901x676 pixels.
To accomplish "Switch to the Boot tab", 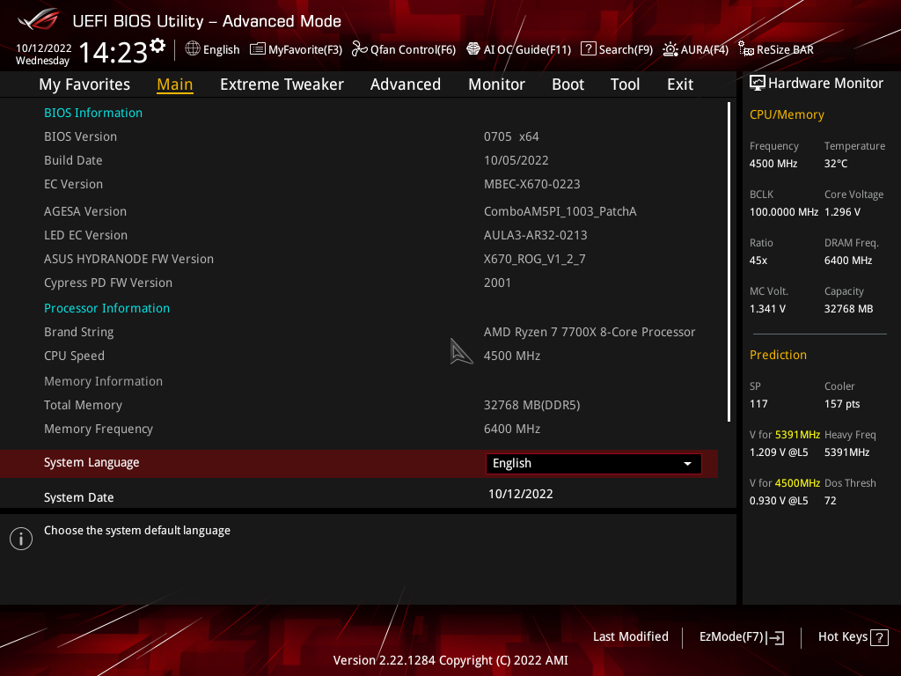I will pos(568,84).
